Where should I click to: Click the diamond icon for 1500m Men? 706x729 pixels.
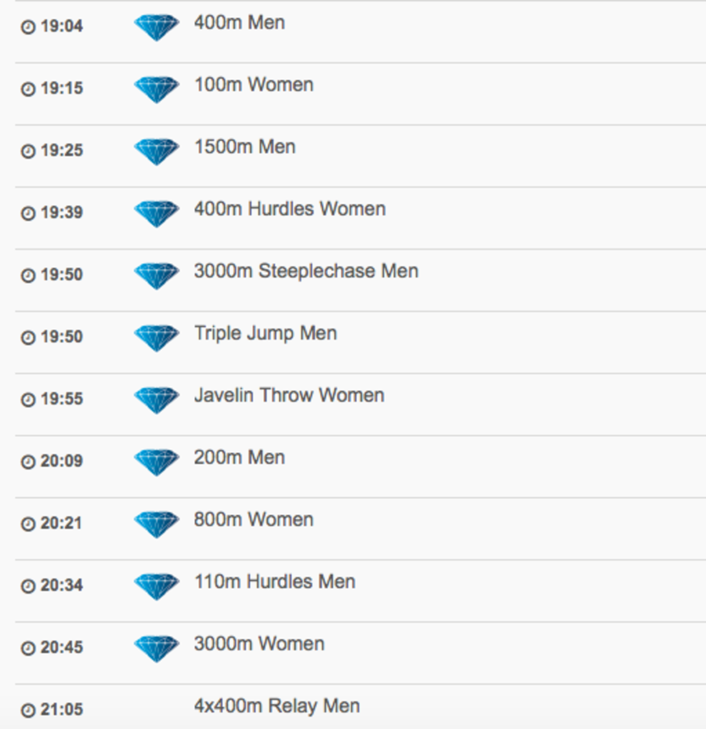point(156,151)
